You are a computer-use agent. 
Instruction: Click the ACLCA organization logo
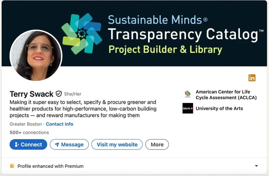187,94
